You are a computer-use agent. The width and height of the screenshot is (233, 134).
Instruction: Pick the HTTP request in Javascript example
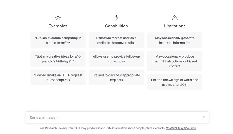(58, 78)
